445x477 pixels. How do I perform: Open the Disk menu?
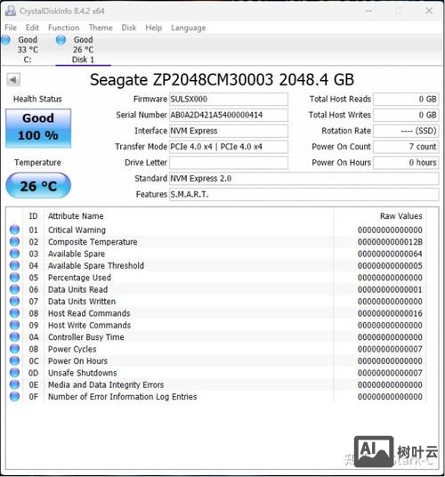pos(129,28)
